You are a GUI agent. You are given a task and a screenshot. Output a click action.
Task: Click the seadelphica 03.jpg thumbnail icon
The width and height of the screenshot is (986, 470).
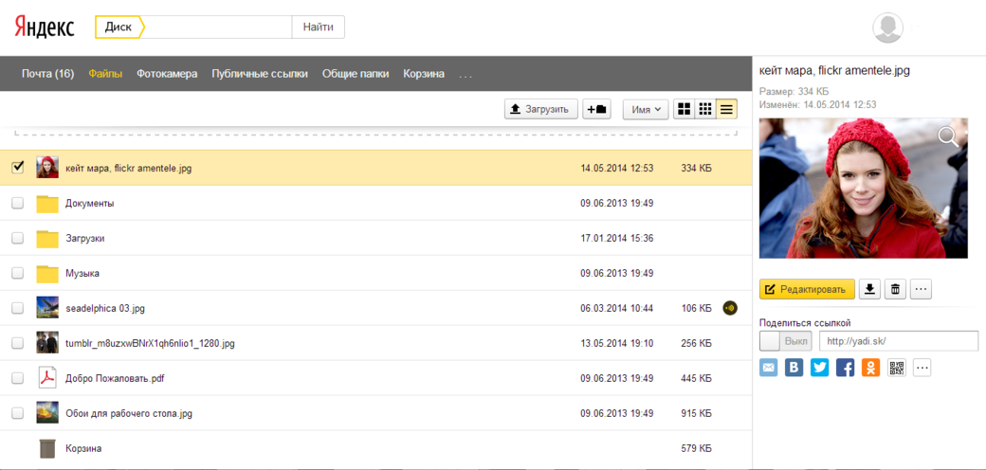click(x=47, y=308)
